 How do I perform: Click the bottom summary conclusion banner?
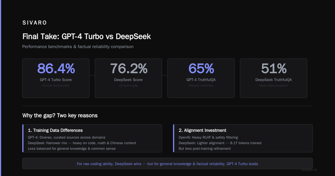167,163
